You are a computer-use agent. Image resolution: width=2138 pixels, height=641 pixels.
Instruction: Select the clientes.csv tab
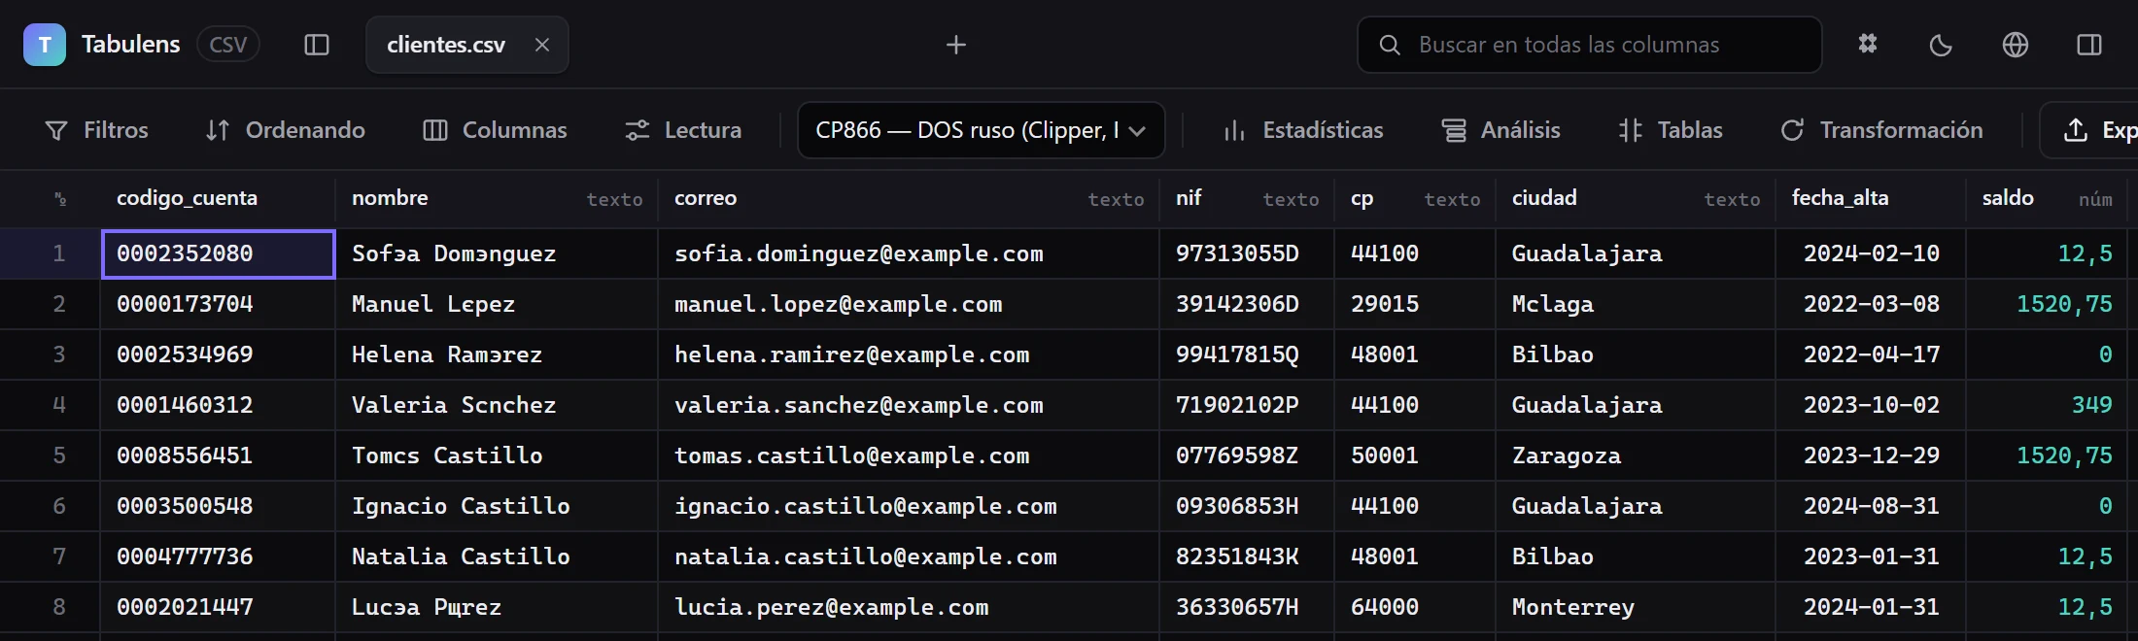[466, 45]
